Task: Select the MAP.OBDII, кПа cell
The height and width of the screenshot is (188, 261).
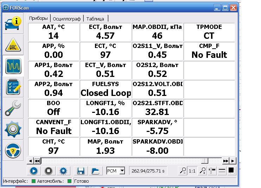Action: tap(157, 32)
